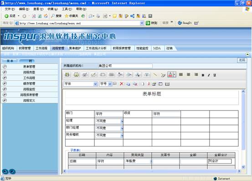Toggle bold formatting (B)
Screen dimensions: 252x181
coord(203,75)
